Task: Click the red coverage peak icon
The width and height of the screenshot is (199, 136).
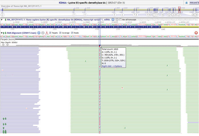Action: tap(47, 33)
